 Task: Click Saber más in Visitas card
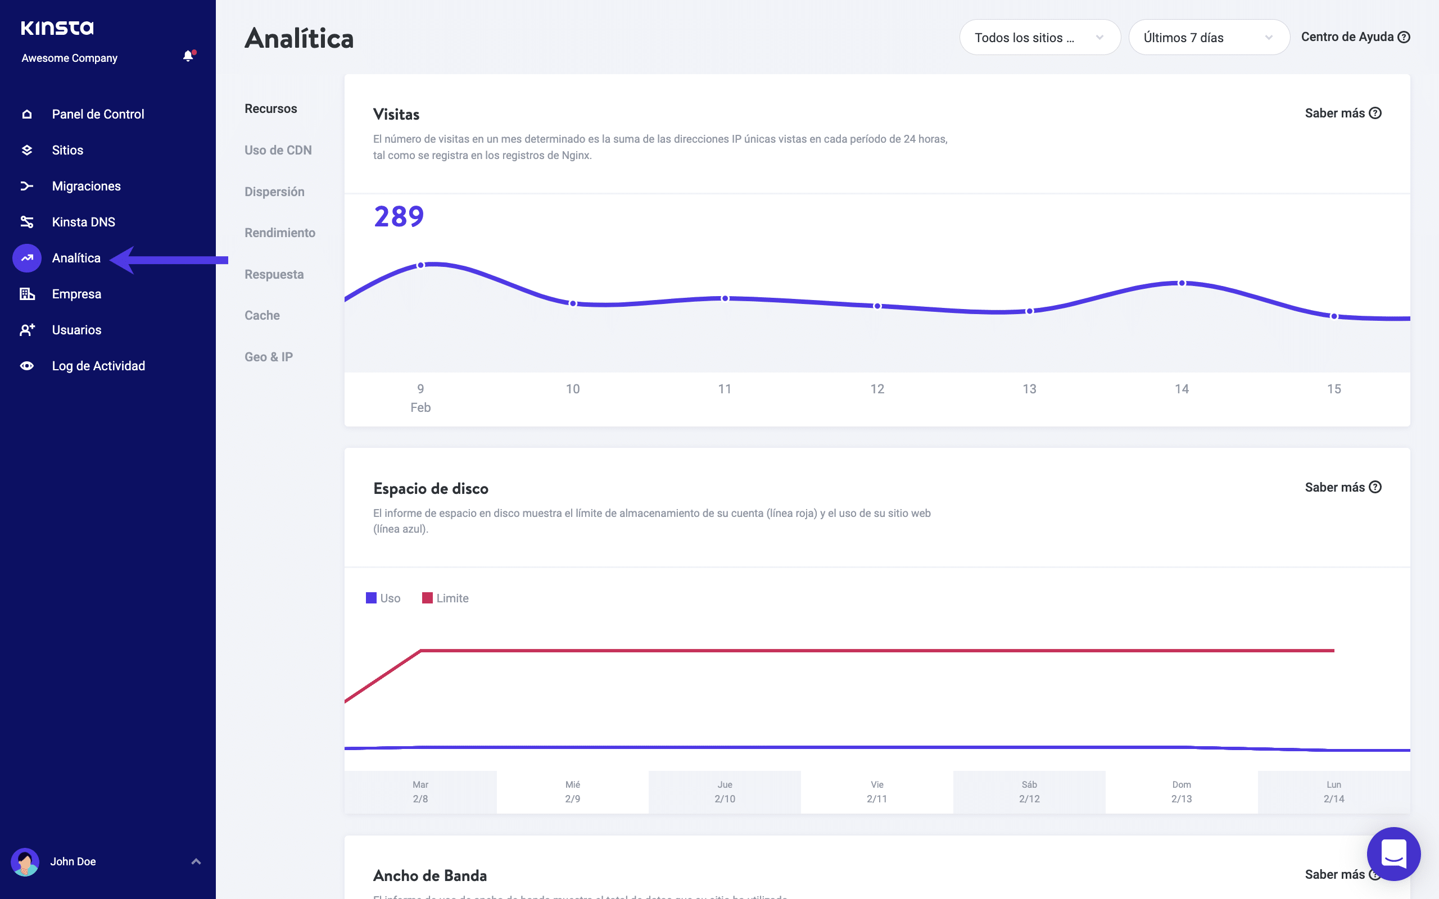(x=1342, y=113)
